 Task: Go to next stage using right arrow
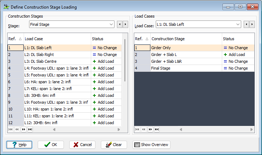coord(126,24)
